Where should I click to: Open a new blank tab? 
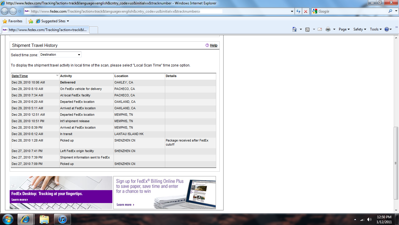(93, 30)
